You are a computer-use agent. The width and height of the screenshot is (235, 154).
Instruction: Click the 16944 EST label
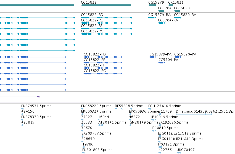coord(104,117)
